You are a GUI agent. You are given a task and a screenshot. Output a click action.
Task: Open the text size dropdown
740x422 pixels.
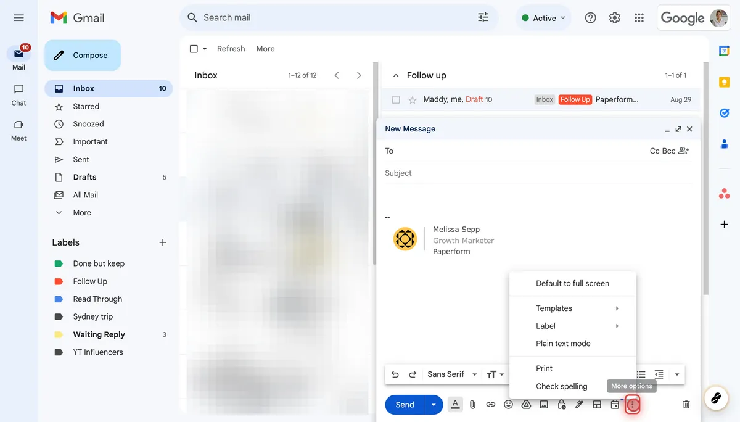tap(495, 374)
